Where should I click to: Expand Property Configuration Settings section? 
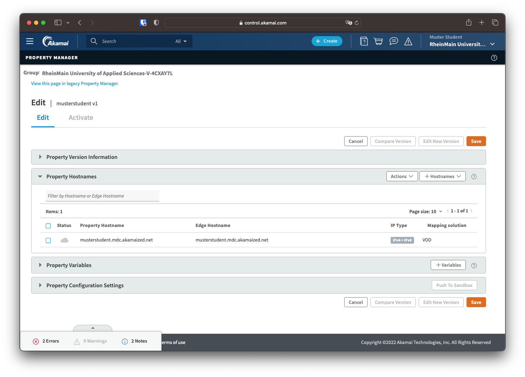point(40,285)
